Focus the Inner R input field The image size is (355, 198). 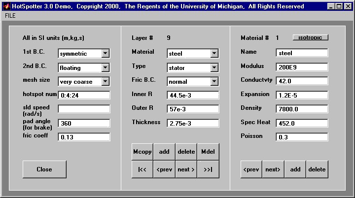193,95
